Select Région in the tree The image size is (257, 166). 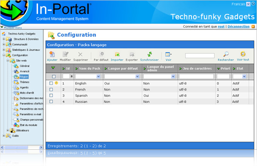(x=24, y=77)
